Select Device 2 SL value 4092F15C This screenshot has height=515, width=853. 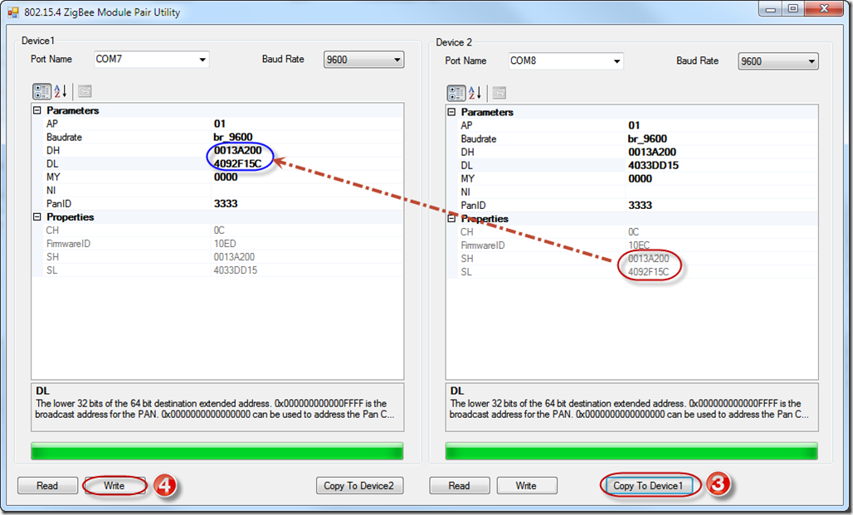click(x=648, y=272)
